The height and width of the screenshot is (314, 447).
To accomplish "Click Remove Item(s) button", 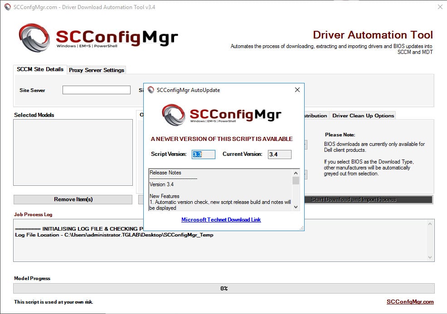I will pos(73,199).
